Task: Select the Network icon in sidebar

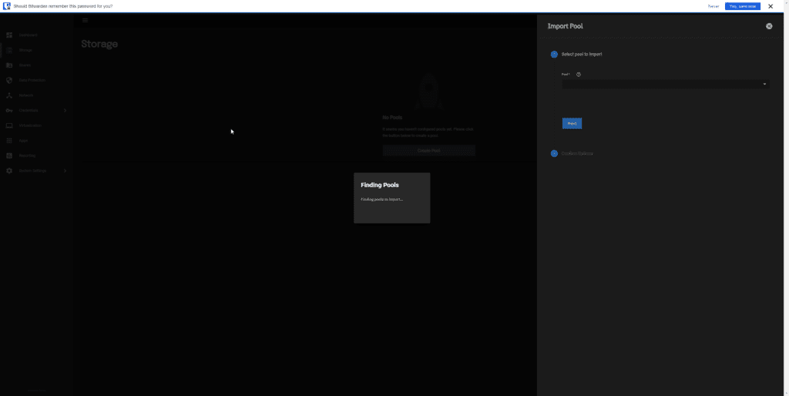Action: 9,95
